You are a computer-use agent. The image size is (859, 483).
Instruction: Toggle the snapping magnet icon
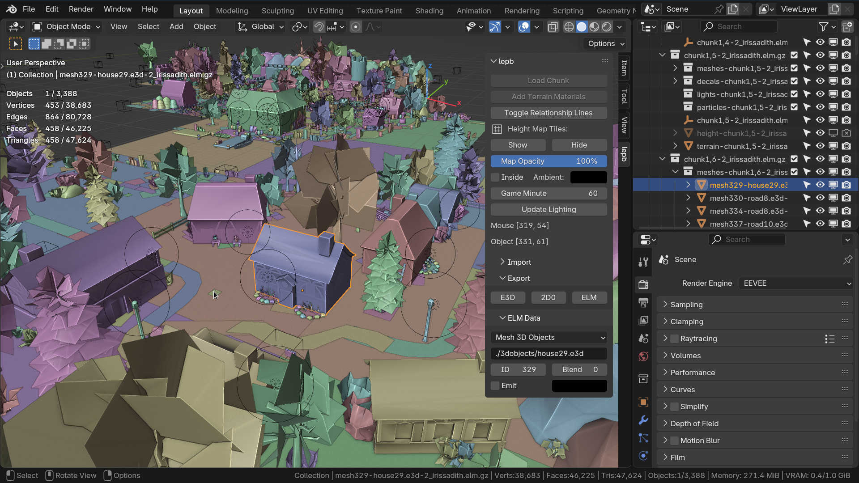[x=319, y=27]
